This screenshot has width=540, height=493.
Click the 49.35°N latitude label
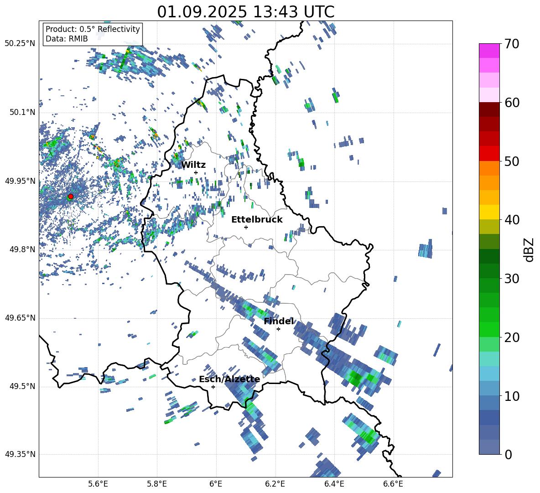(20, 454)
